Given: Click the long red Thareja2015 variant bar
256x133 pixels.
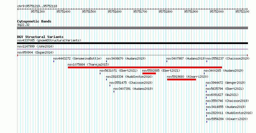Looking at the screenshot, I should tap(145, 67).
